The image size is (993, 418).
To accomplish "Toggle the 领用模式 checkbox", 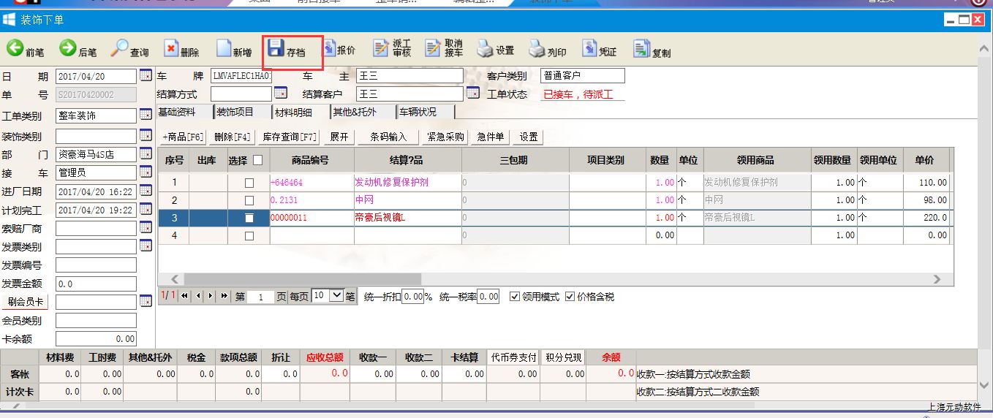I will point(515,297).
